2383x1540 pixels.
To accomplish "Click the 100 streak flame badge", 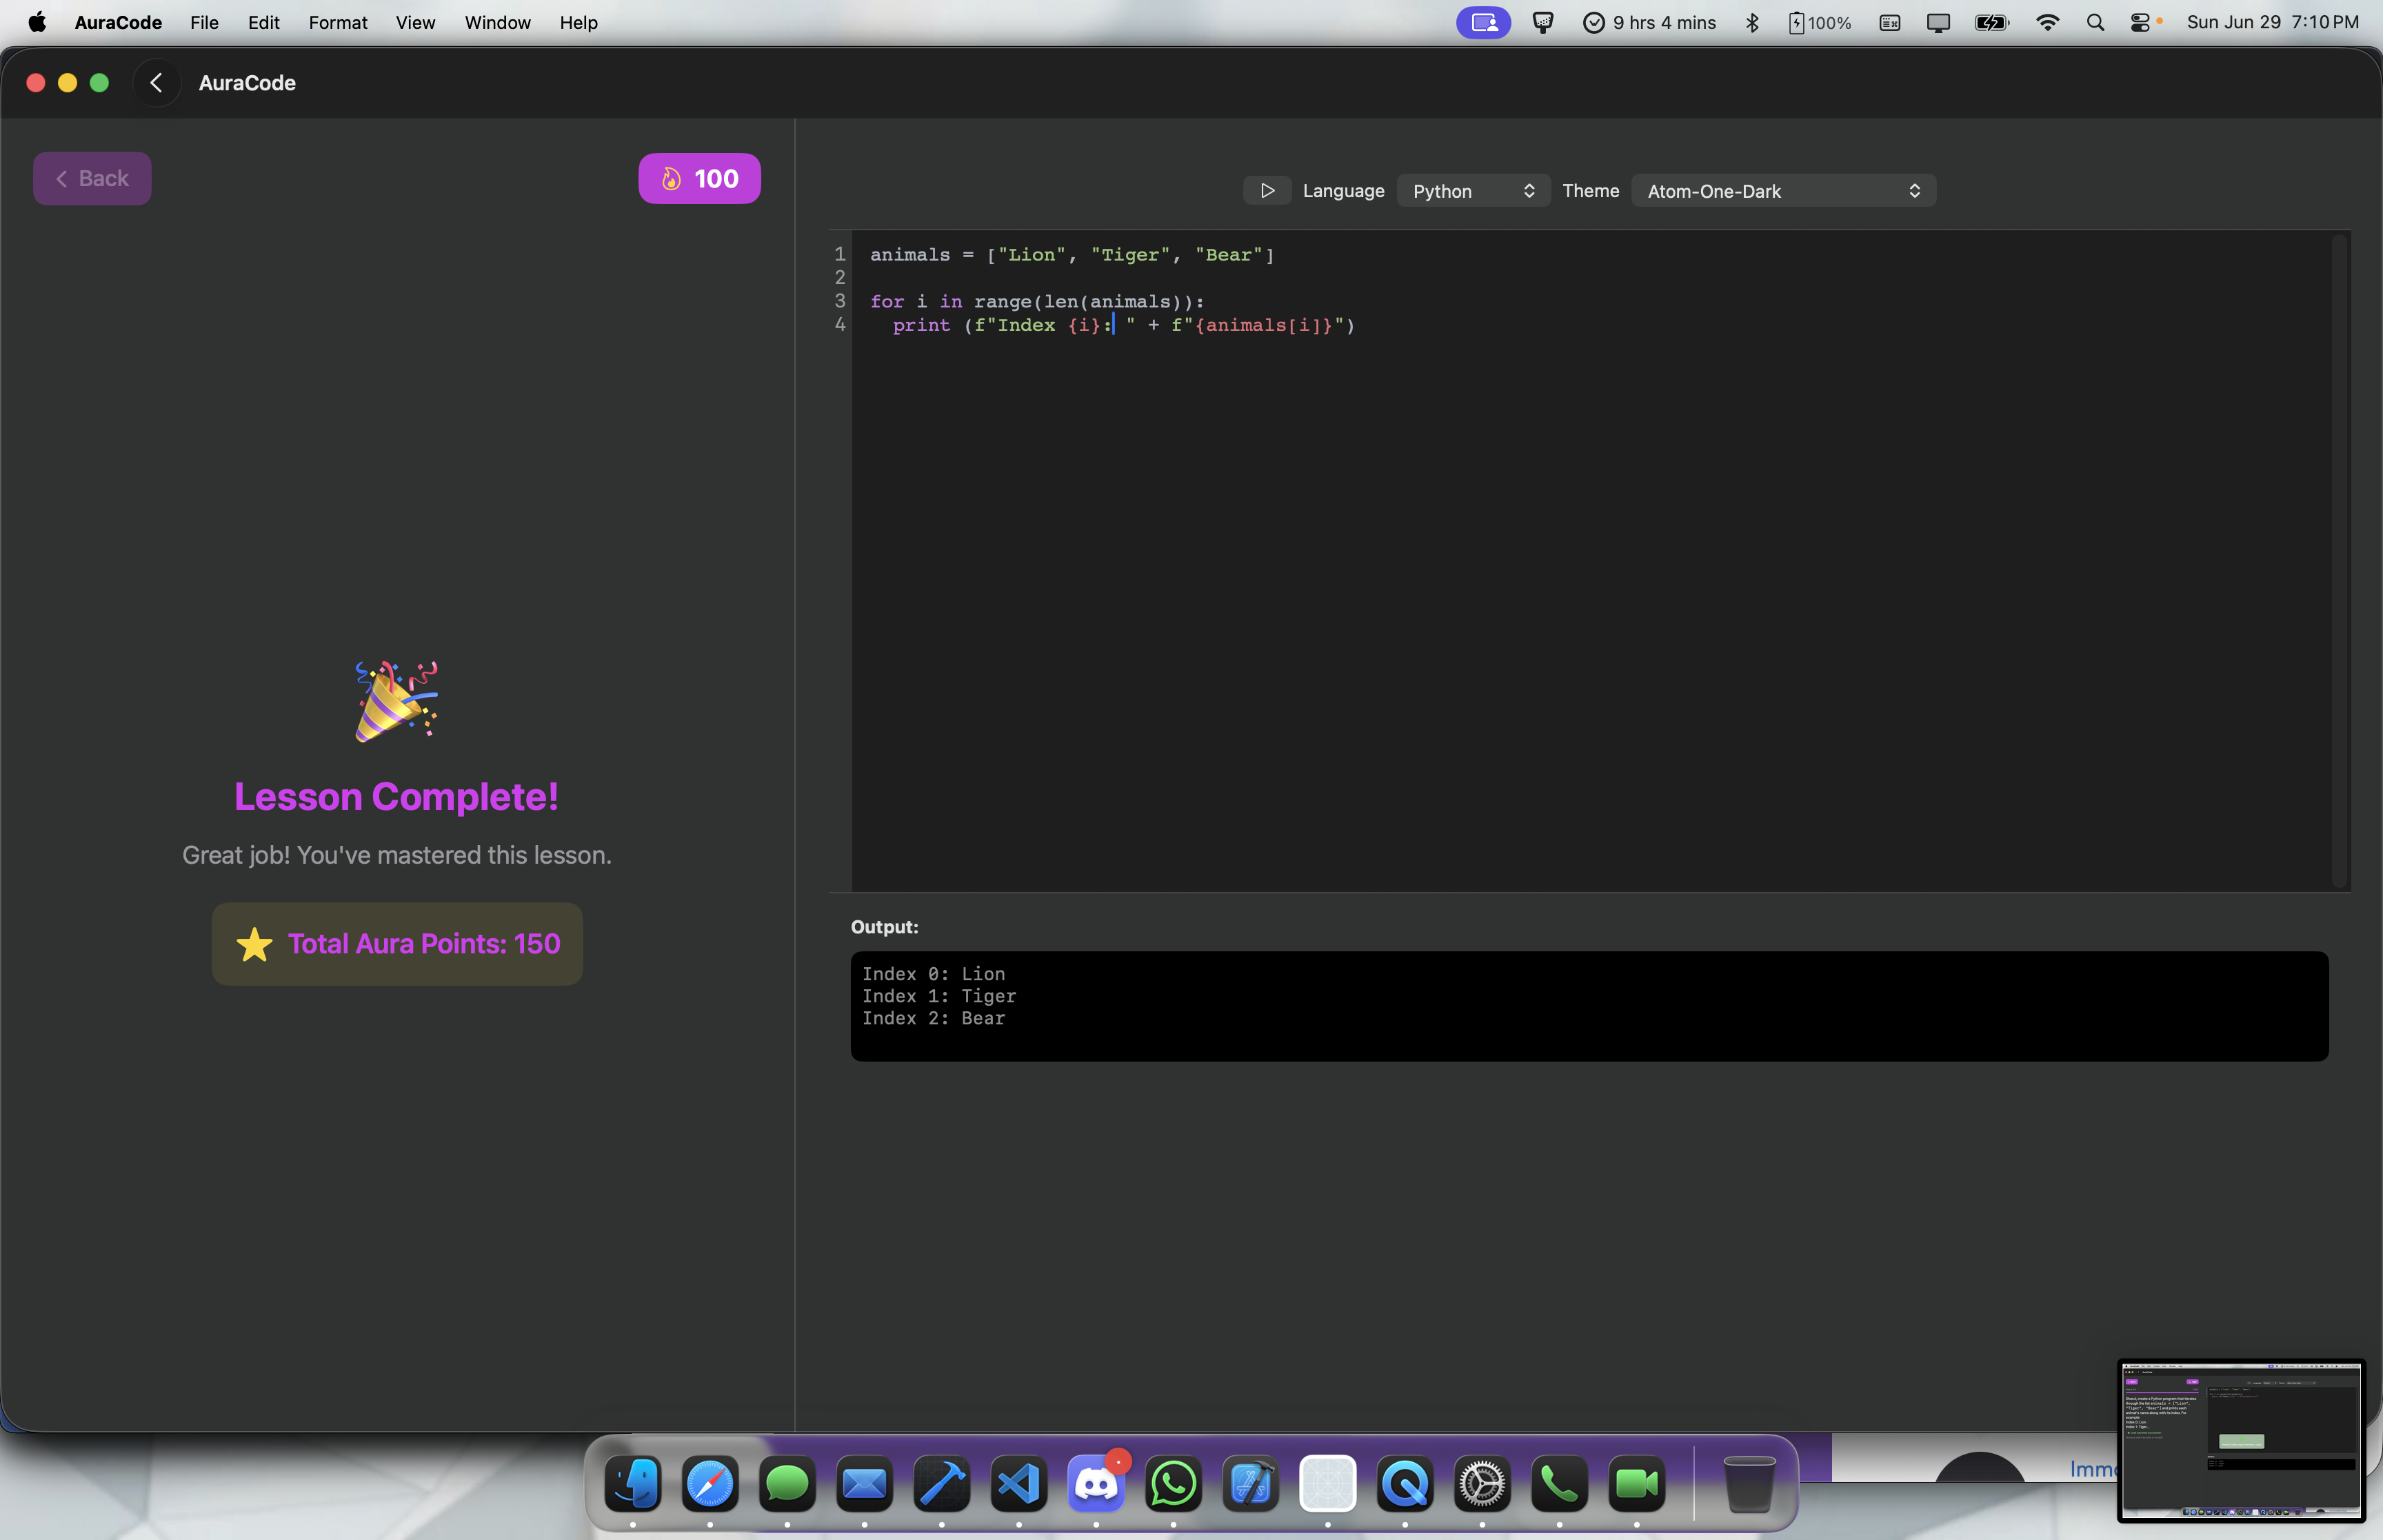I will (699, 178).
